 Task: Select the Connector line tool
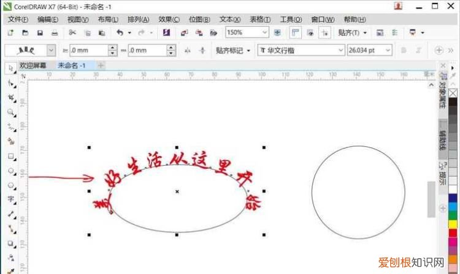11,229
